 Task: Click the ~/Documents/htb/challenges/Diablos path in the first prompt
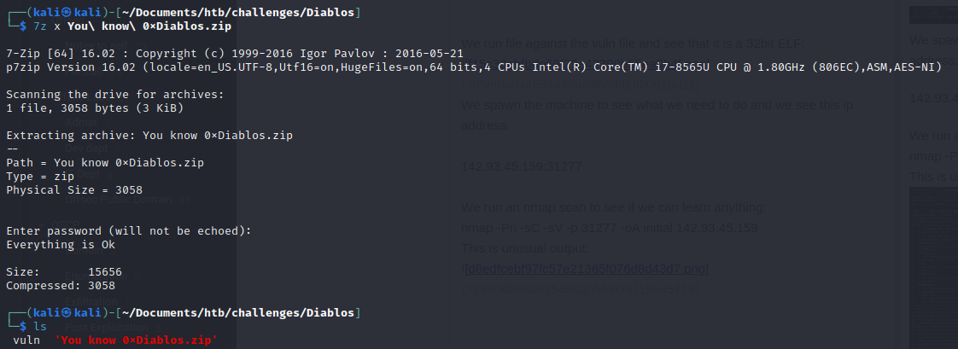click(x=238, y=13)
